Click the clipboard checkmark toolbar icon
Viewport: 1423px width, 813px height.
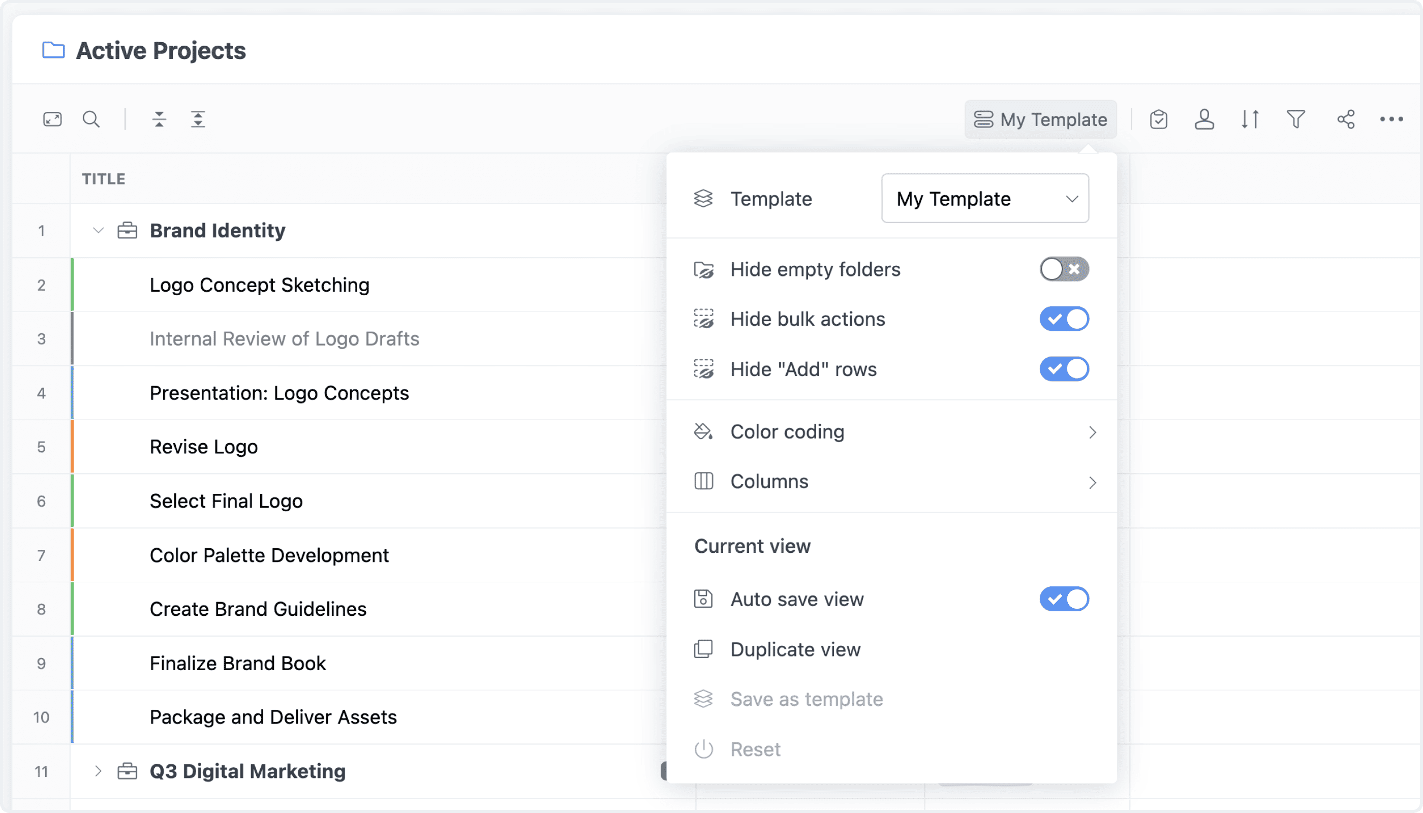click(1158, 119)
